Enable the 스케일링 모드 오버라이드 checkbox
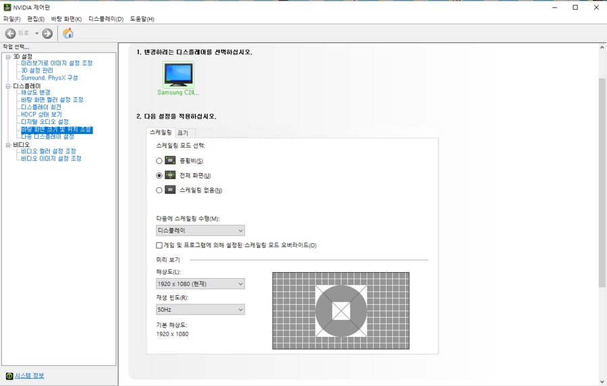This screenshot has width=607, height=386. 159,245
